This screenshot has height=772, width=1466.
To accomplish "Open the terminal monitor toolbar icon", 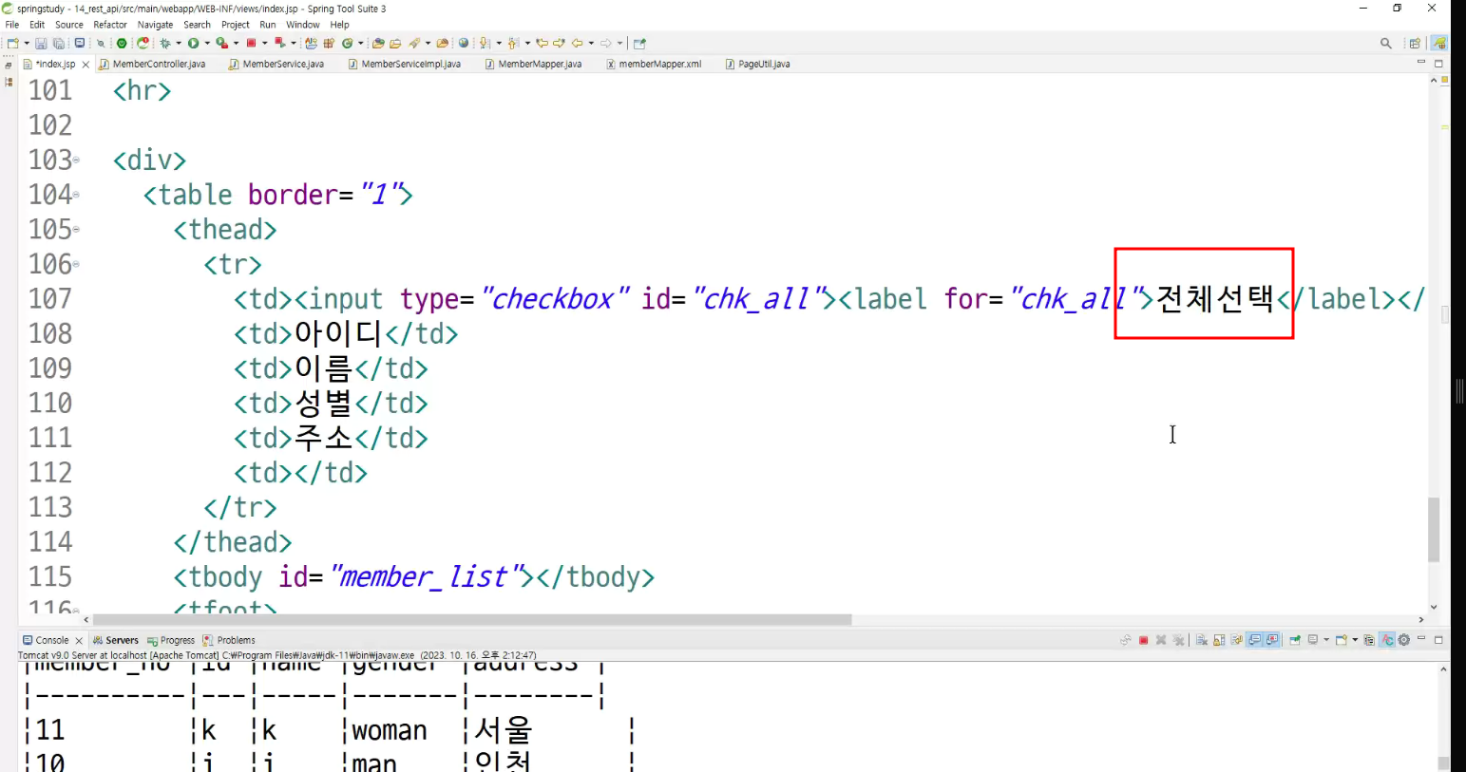I will tap(80, 44).
